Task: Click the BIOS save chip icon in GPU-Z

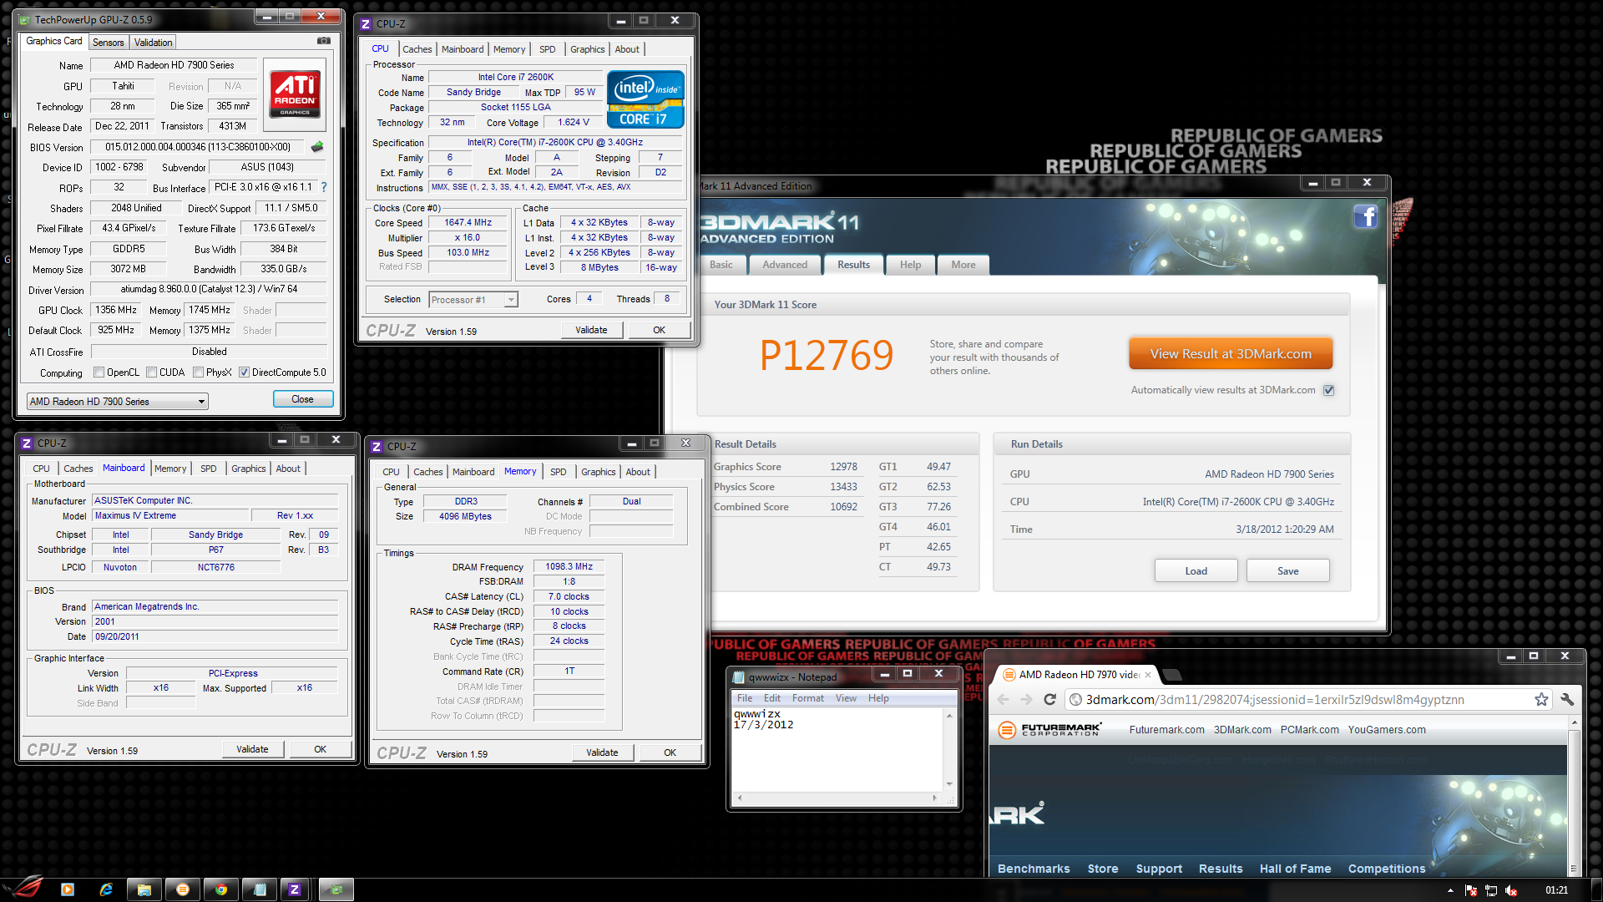Action: (317, 147)
